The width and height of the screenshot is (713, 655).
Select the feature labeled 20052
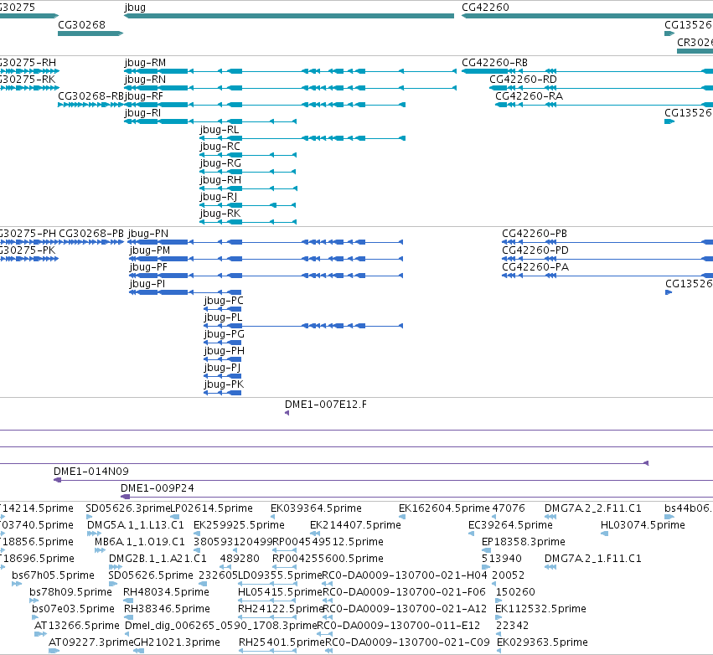(508, 575)
